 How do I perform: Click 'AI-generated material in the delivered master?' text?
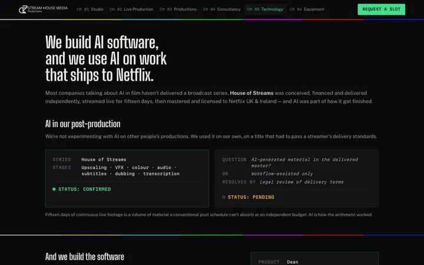click(x=304, y=163)
